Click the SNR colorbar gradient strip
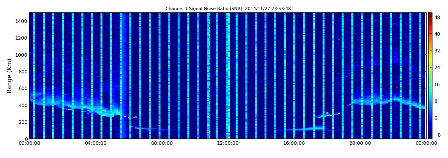This screenshot has height=158, width=448. [430, 76]
